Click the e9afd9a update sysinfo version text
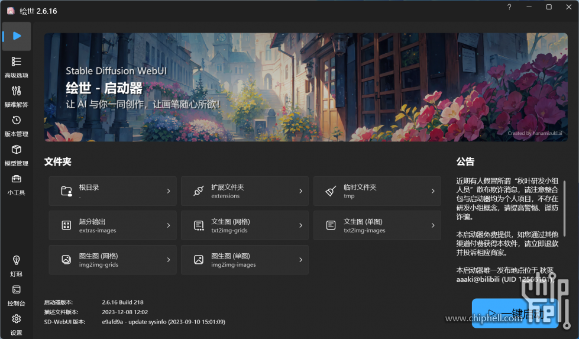This screenshot has height=339, width=579. click(x=164, y=322)
